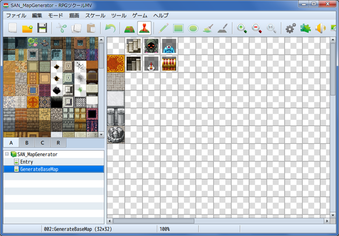Open the ツール menu

119,15
